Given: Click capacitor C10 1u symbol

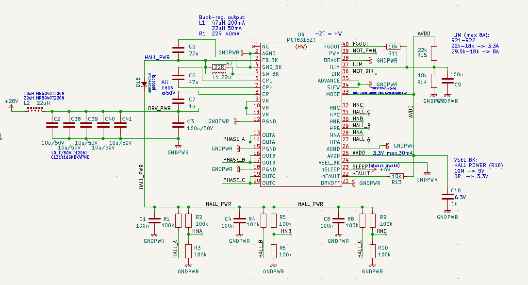Looking at the screenshot, I should click(447, 197).
